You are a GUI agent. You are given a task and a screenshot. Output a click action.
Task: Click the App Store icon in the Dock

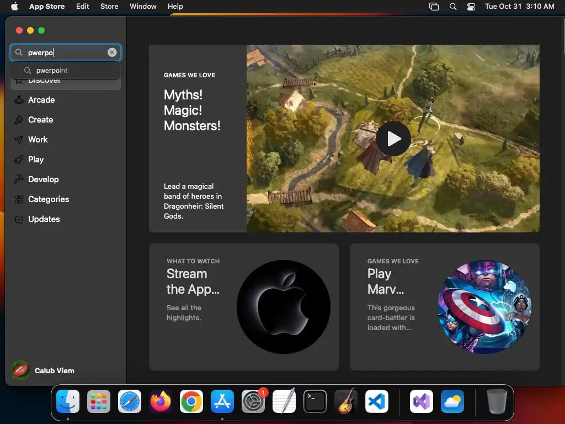[x=222, y=401]
